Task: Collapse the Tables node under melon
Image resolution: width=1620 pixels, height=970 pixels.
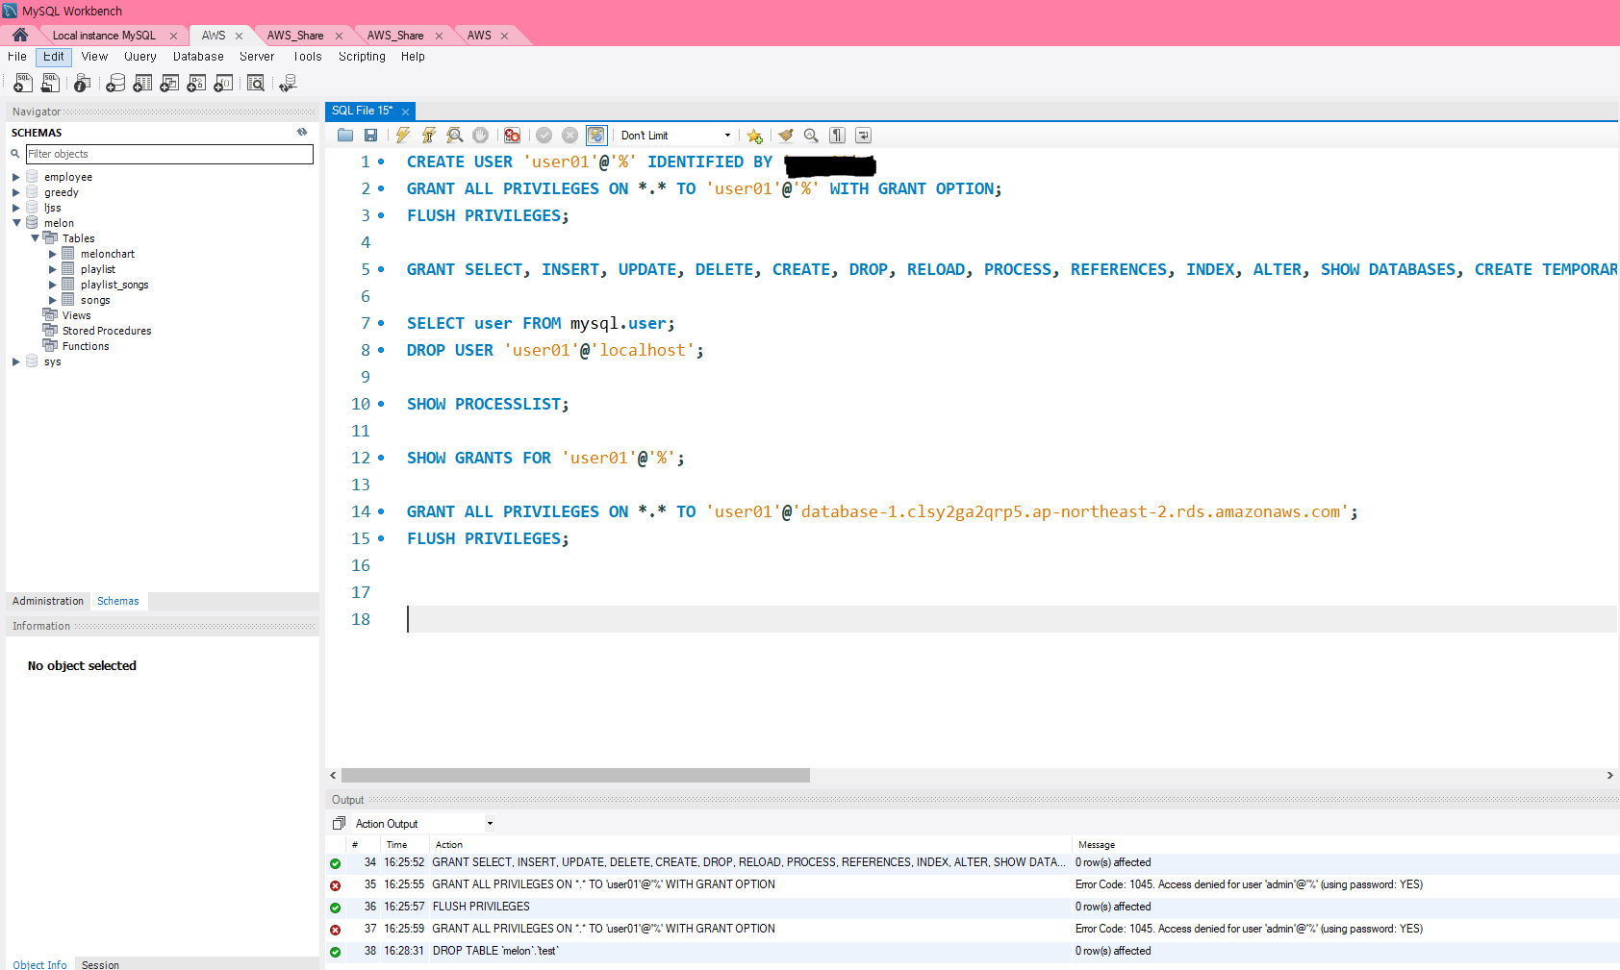Action: pyautogui.click(x=35, y=238)
